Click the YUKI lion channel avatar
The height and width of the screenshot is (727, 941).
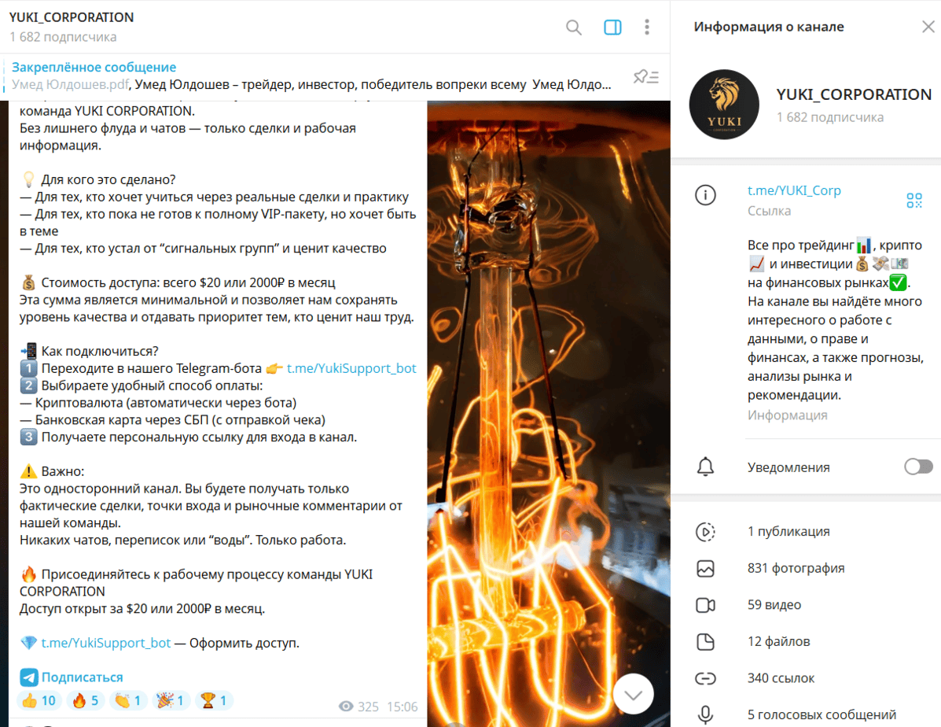724,105
